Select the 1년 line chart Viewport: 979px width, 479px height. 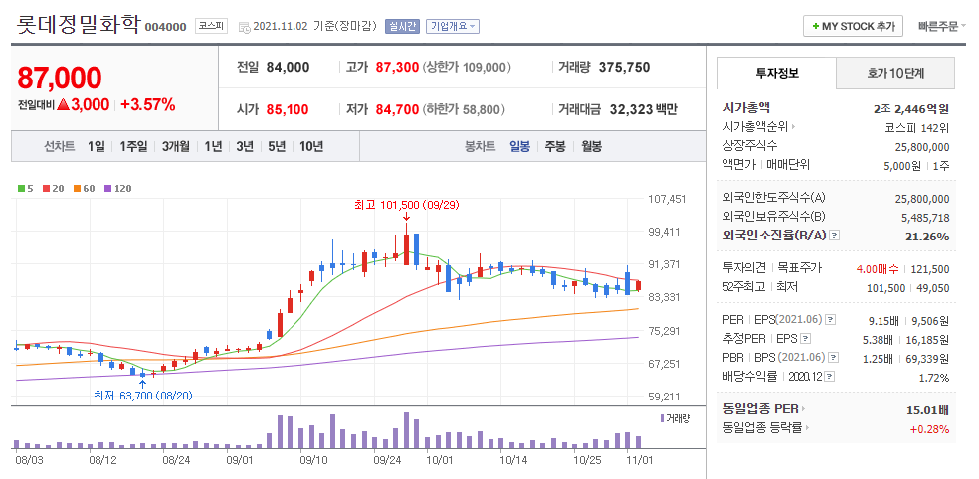[x=213, y=147]
